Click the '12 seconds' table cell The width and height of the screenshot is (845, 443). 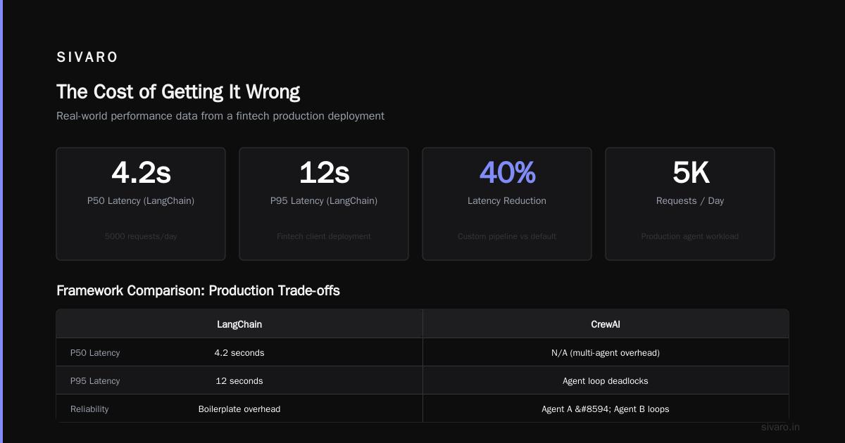pyautogui.click(x=239, y=381)
